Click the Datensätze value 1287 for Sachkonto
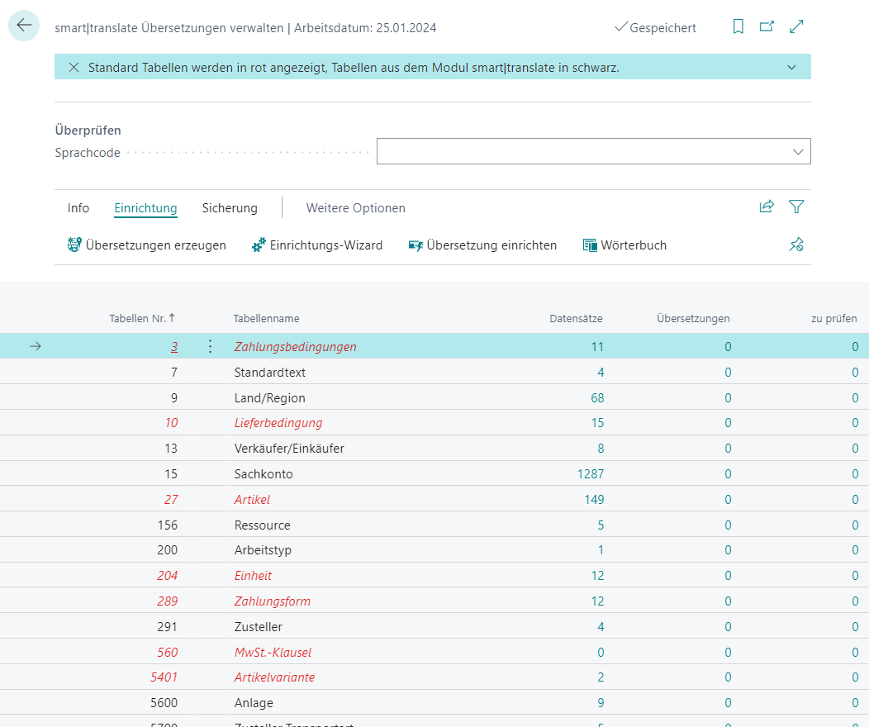Screen dimensions: 869x727 point(590,474)
